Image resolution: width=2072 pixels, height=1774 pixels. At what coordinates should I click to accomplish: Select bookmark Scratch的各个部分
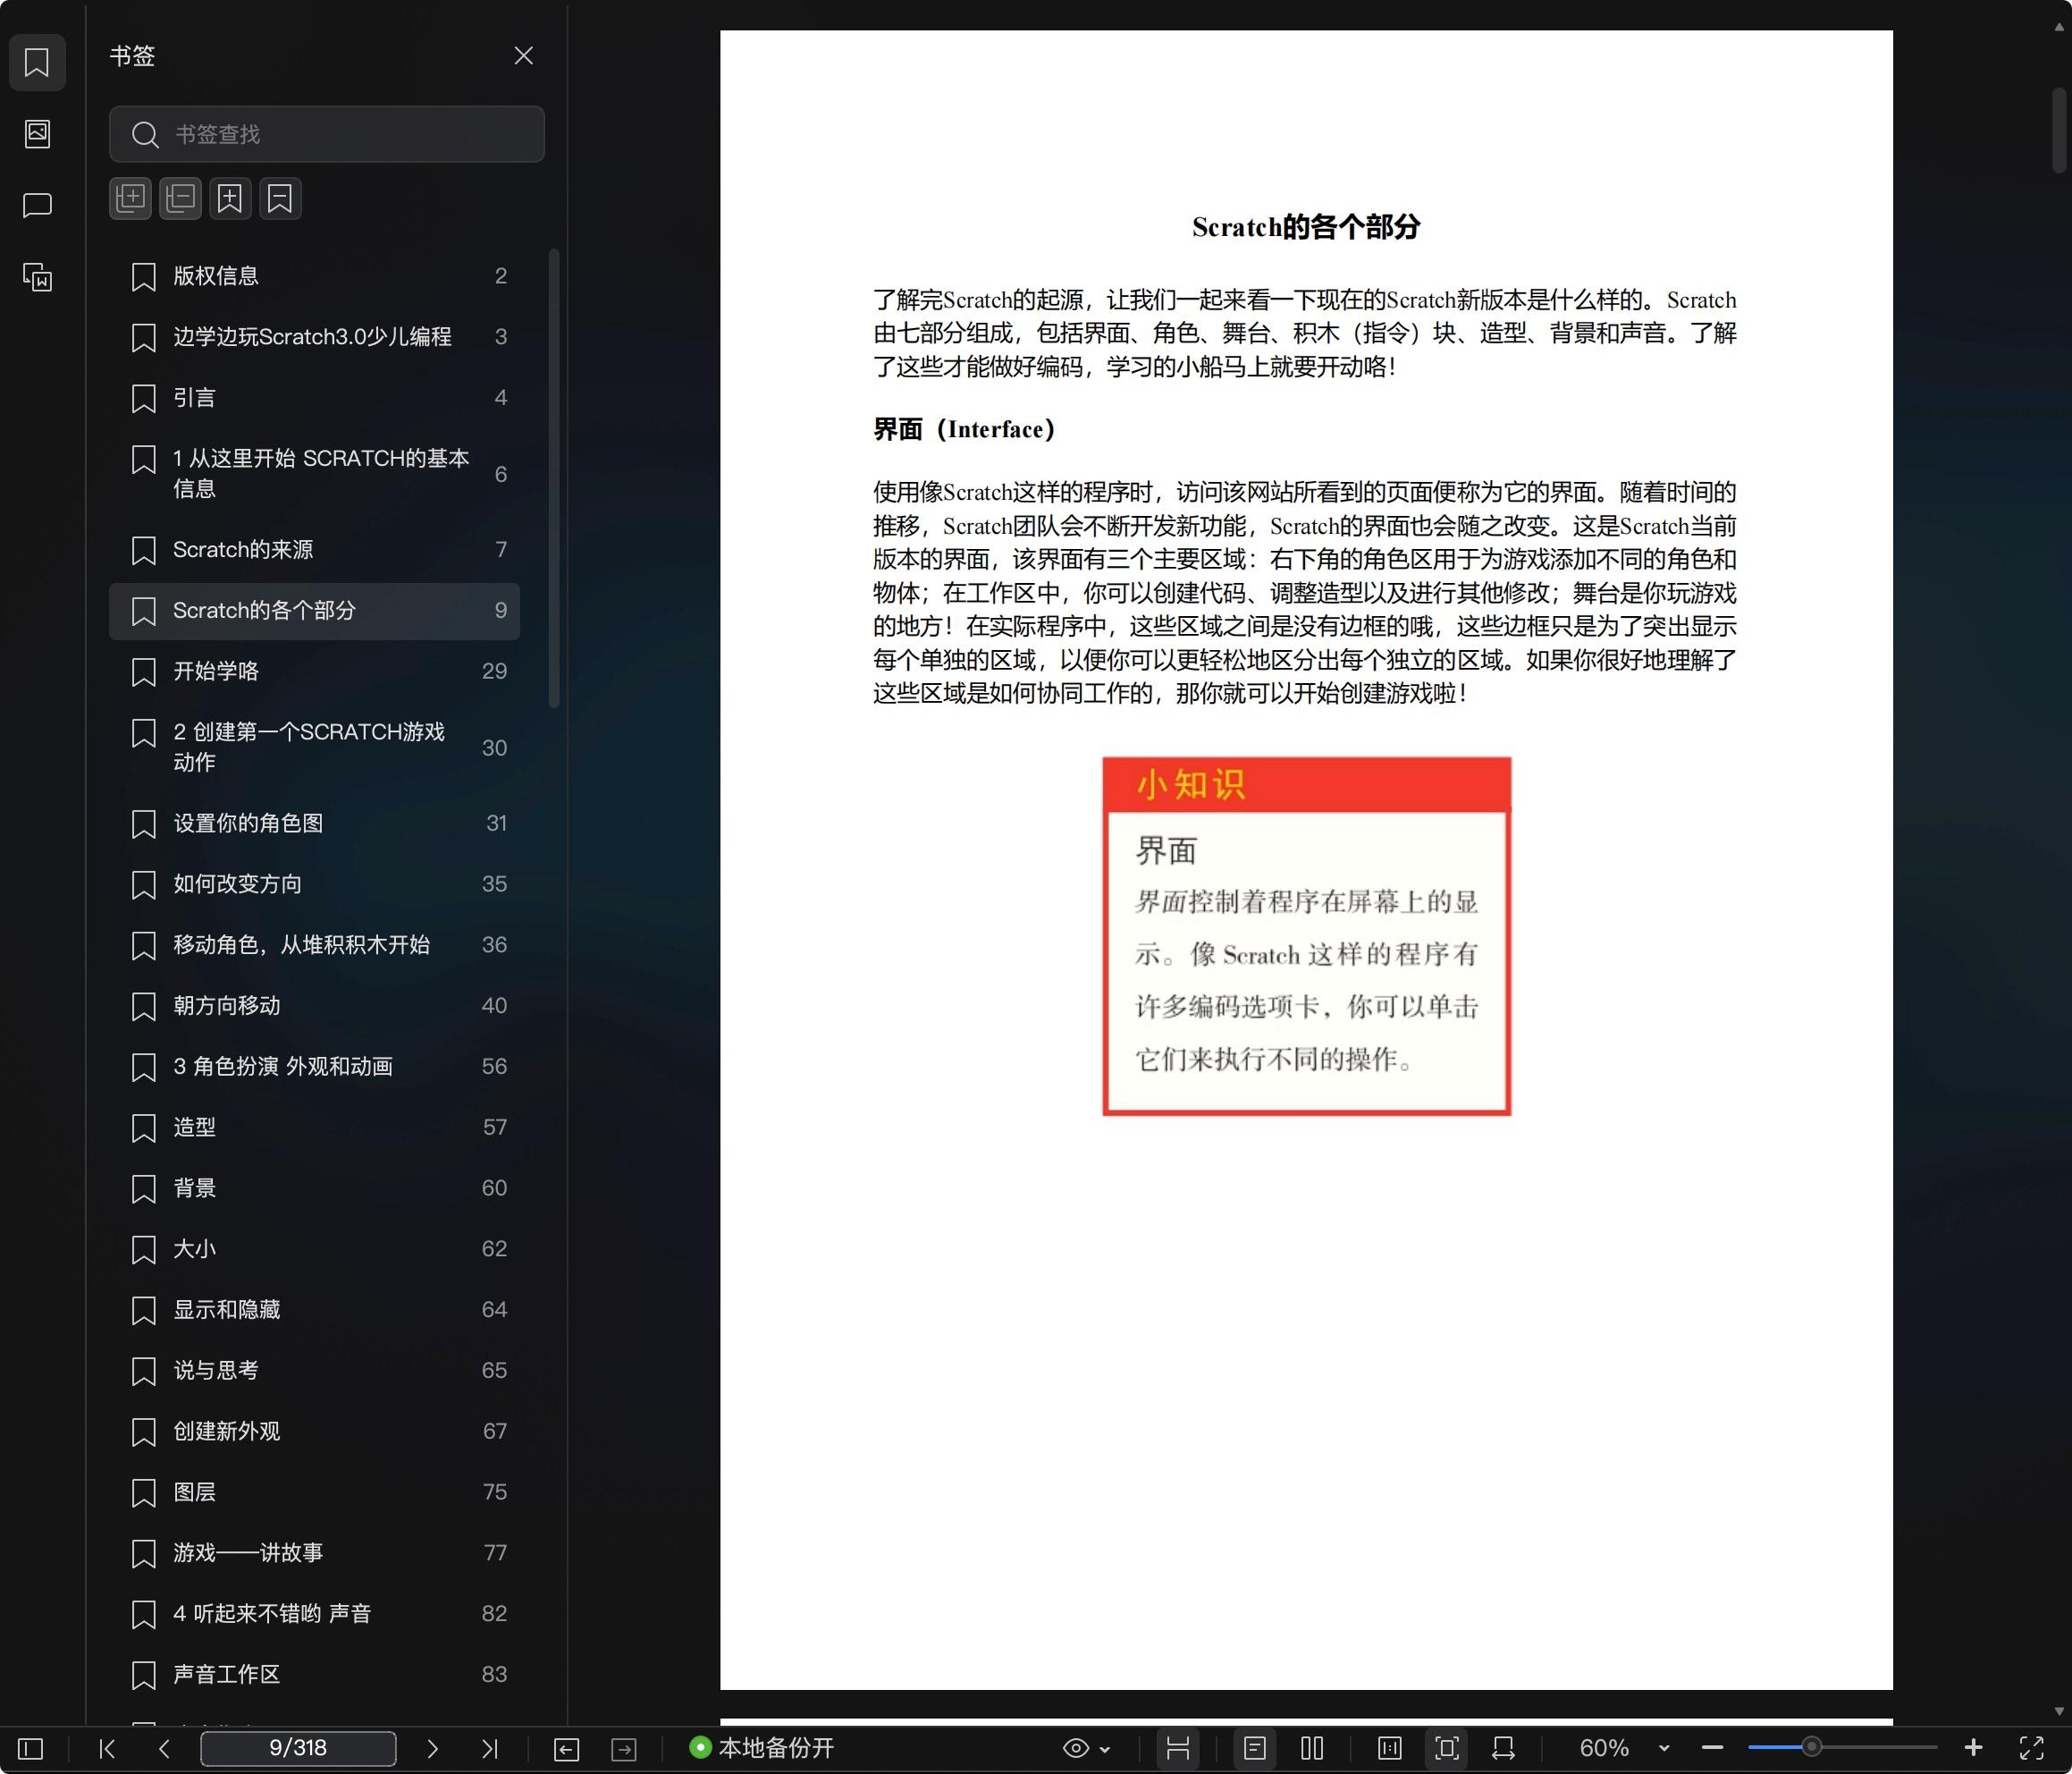pyautogui.click(x=314, y=612)
